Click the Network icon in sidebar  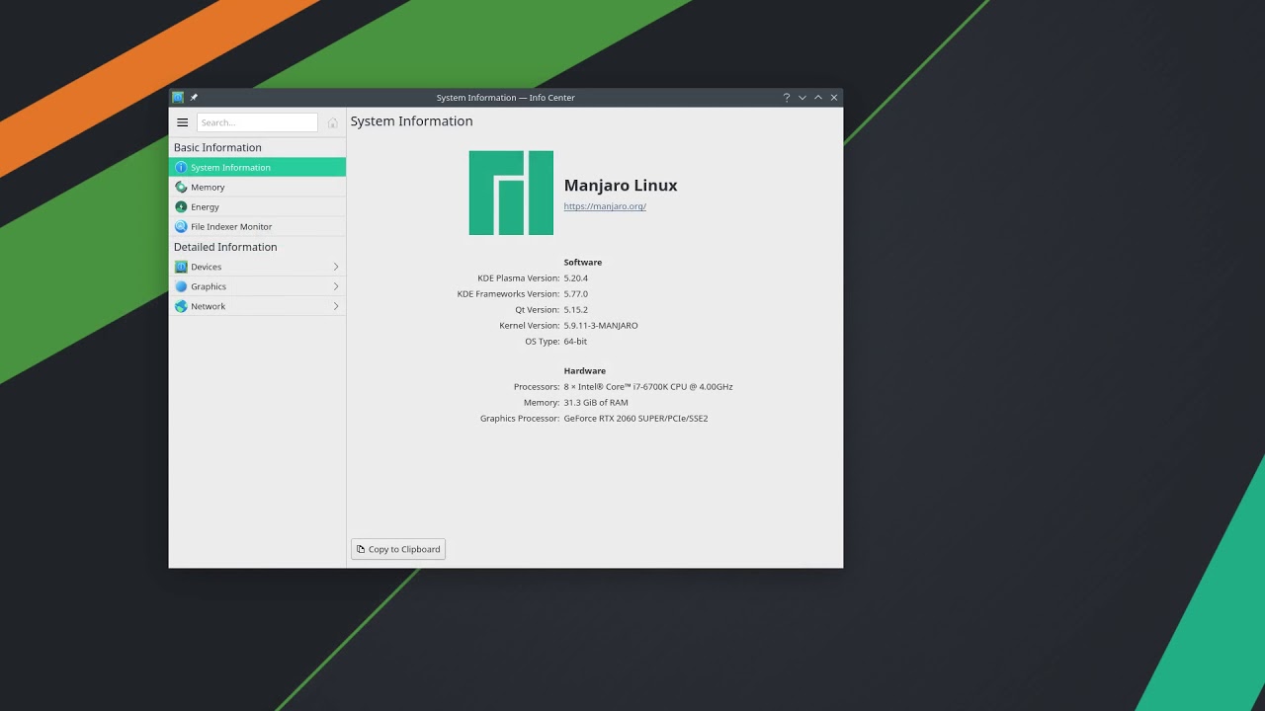tap(181, 306)
